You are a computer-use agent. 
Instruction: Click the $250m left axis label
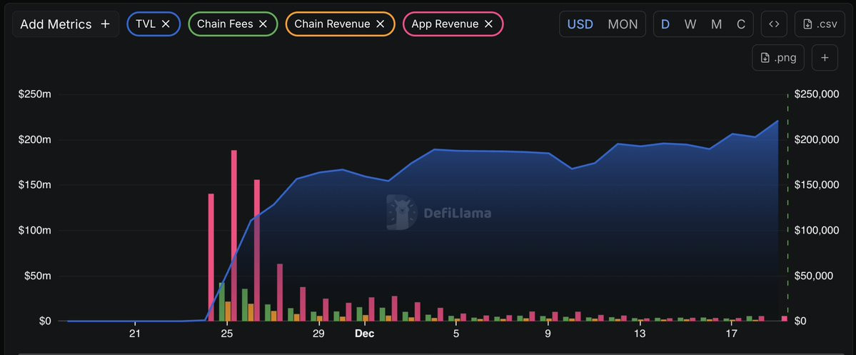pos(35,94)
